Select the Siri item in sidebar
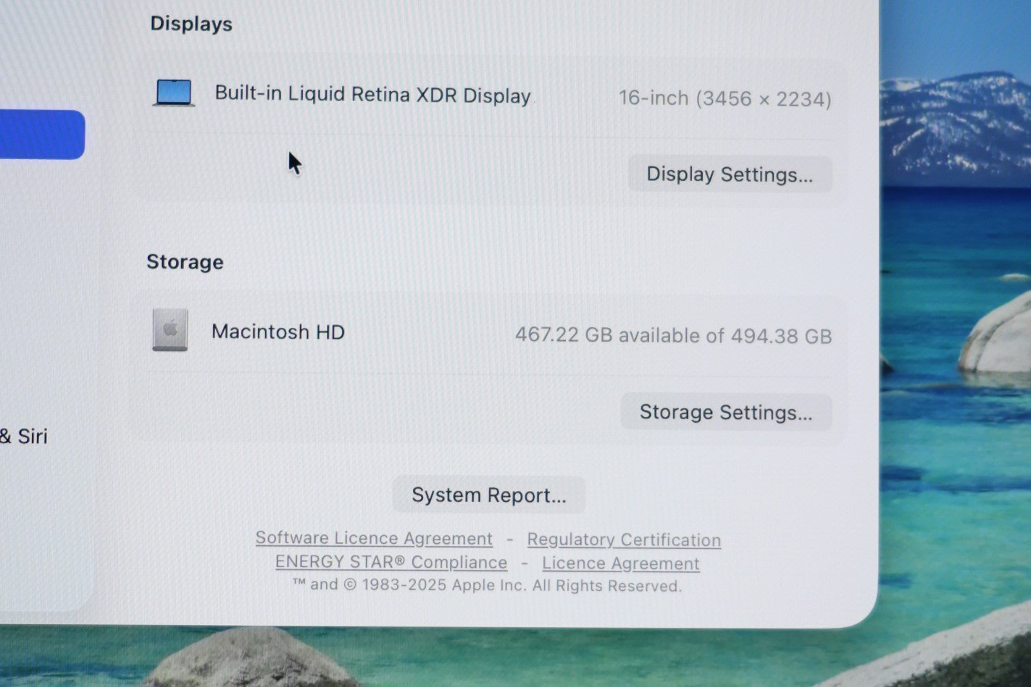 click(26, 436)
